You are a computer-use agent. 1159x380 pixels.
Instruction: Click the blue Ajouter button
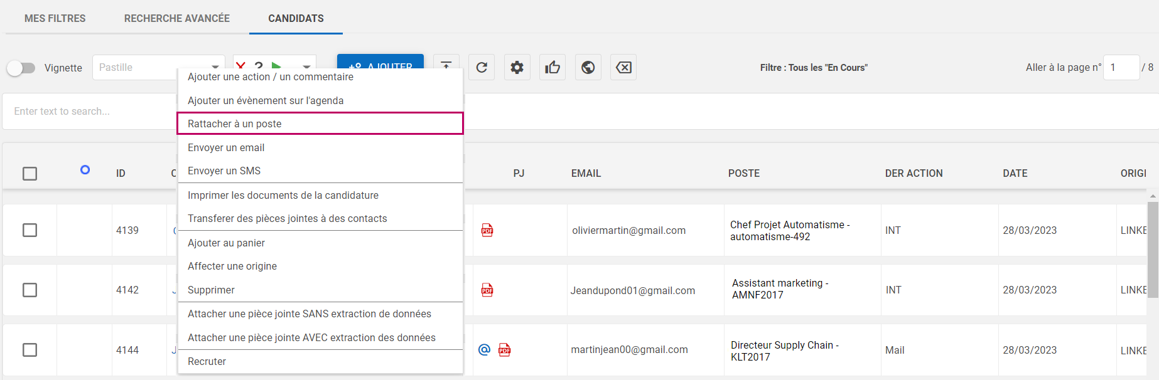380,61
